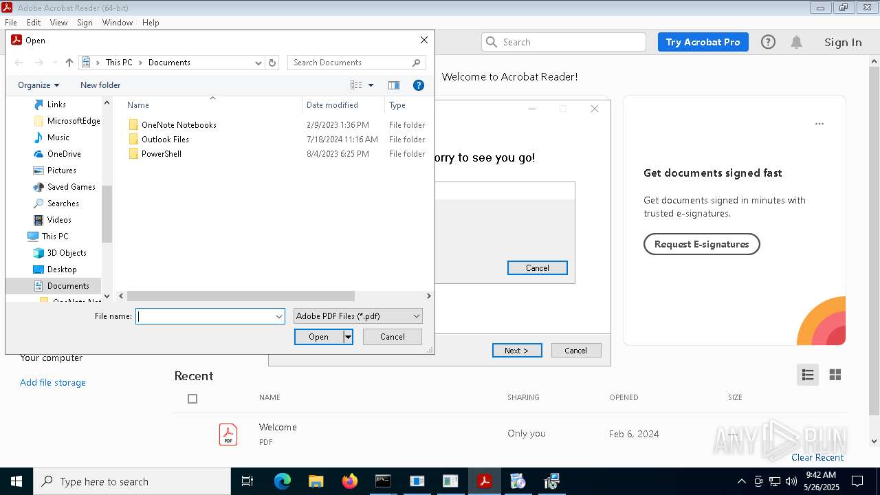
Task: Open the Acrobat notifications bell
Action: click(x=796, y=42)
